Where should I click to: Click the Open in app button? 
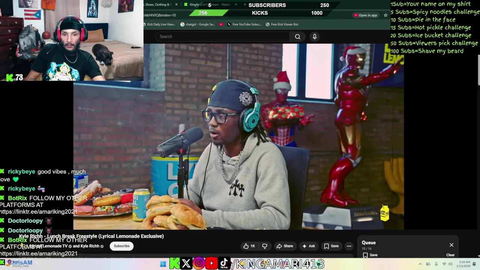[365, 15]
